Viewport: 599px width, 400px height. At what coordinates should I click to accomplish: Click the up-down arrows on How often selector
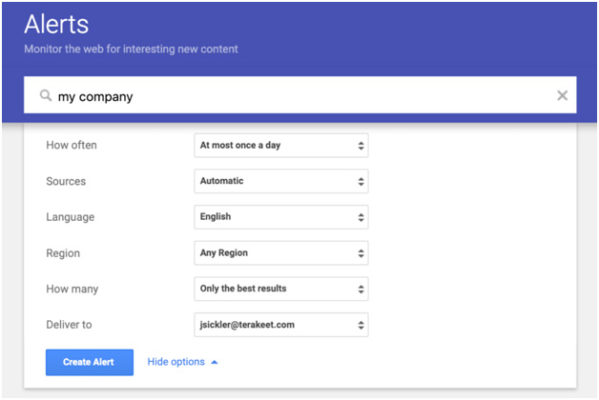coord(361,146)
